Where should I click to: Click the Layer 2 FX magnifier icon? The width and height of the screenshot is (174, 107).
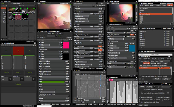click(x=75, y=1)
